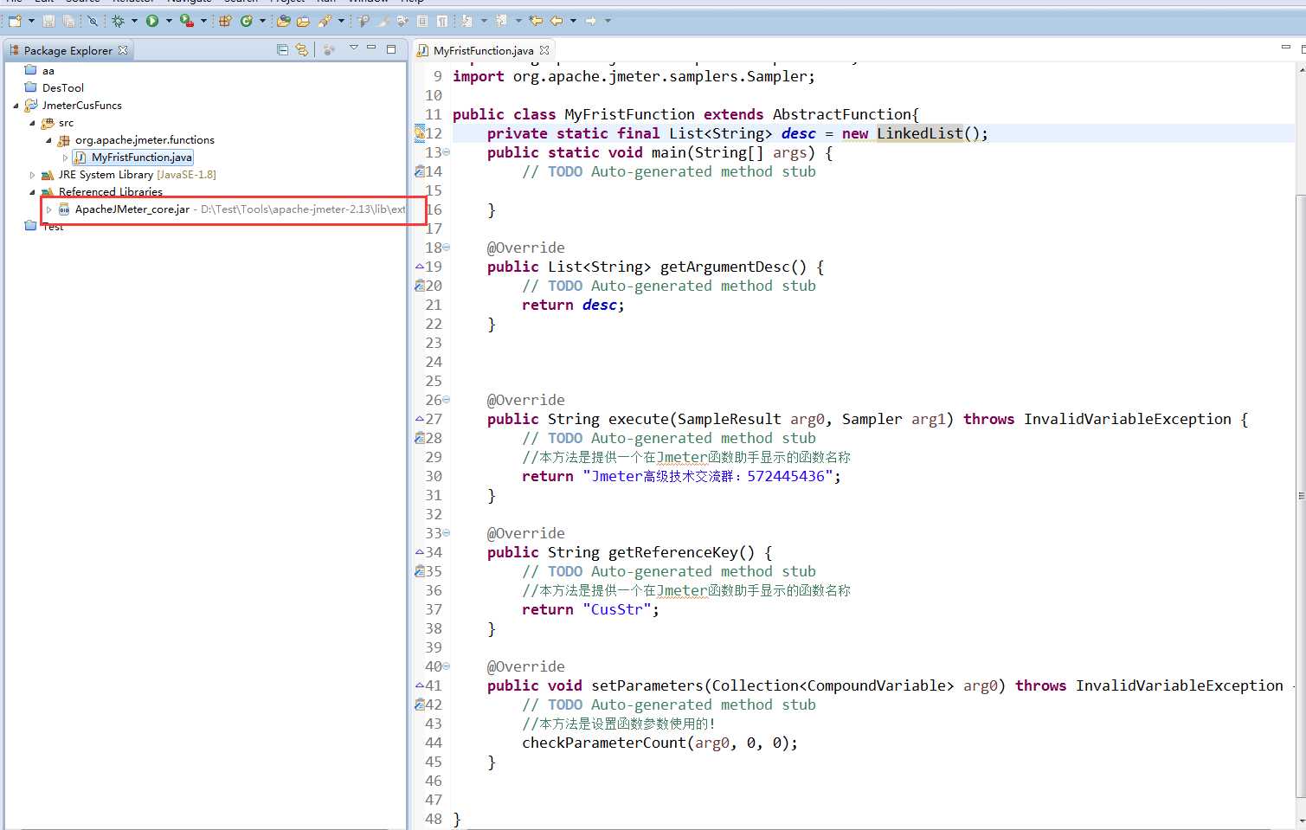Maximize the Package Explorer view
Viewport: 1306px width, 830px height.
click(391, 49)
